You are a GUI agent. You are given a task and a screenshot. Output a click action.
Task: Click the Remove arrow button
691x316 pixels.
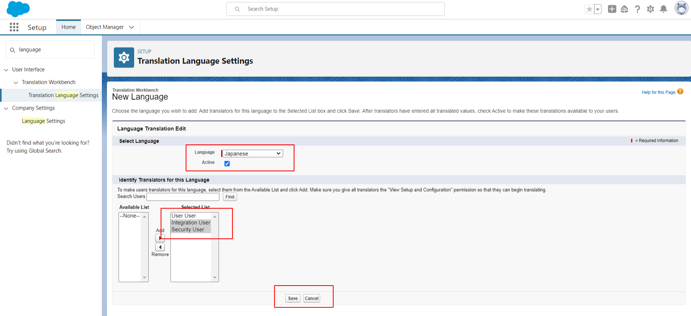click(160, 247)
